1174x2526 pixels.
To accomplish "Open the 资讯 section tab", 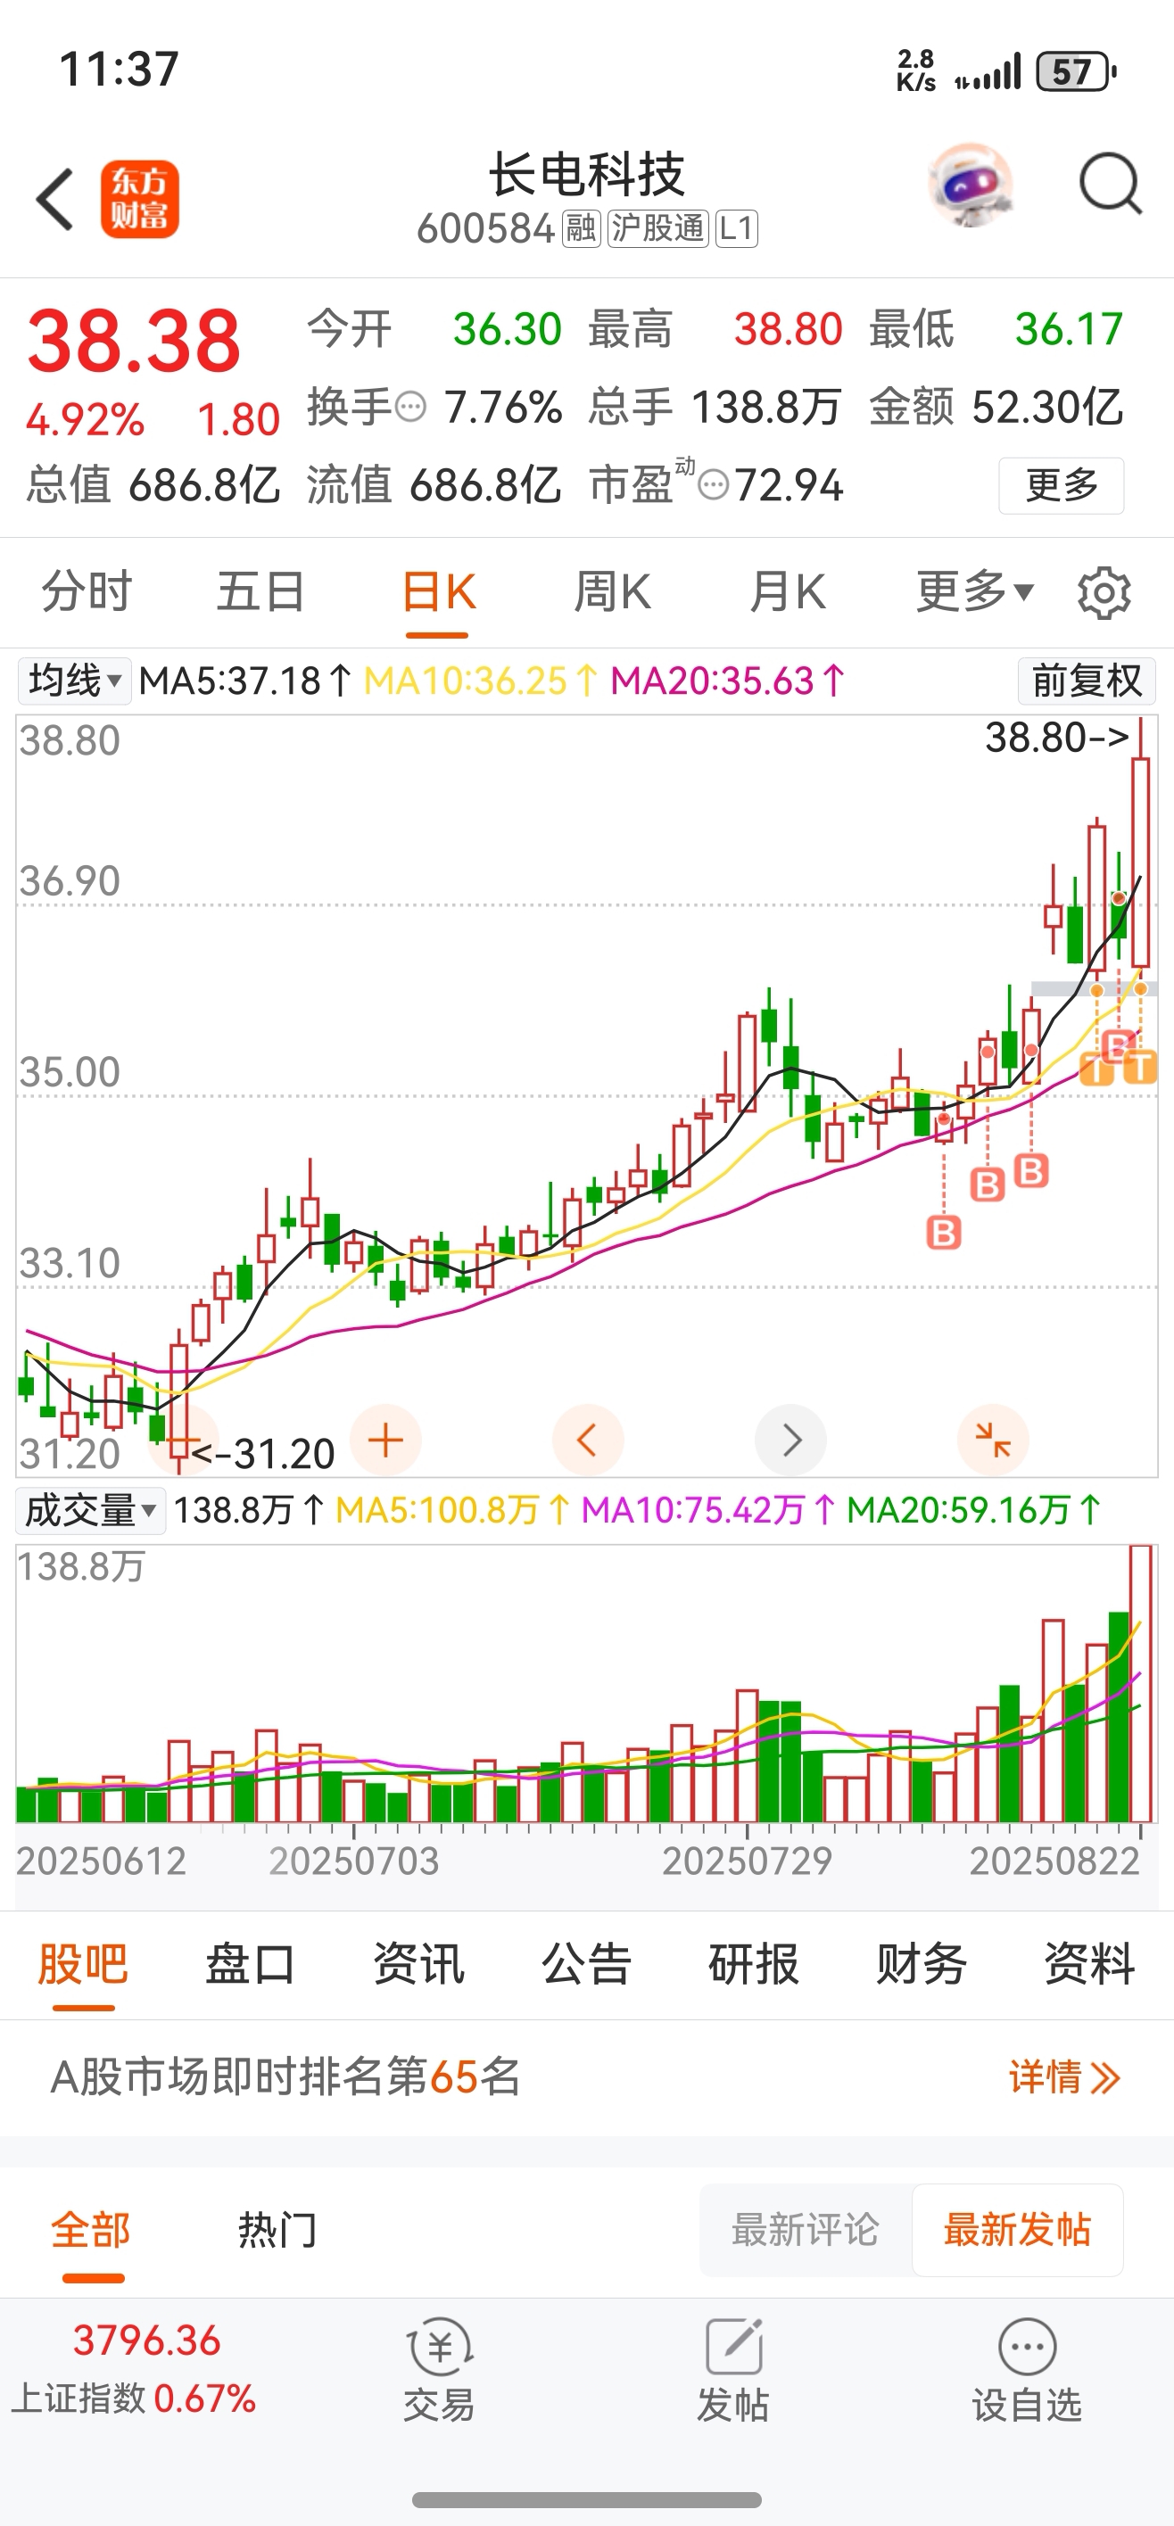I will (418, 1965).
